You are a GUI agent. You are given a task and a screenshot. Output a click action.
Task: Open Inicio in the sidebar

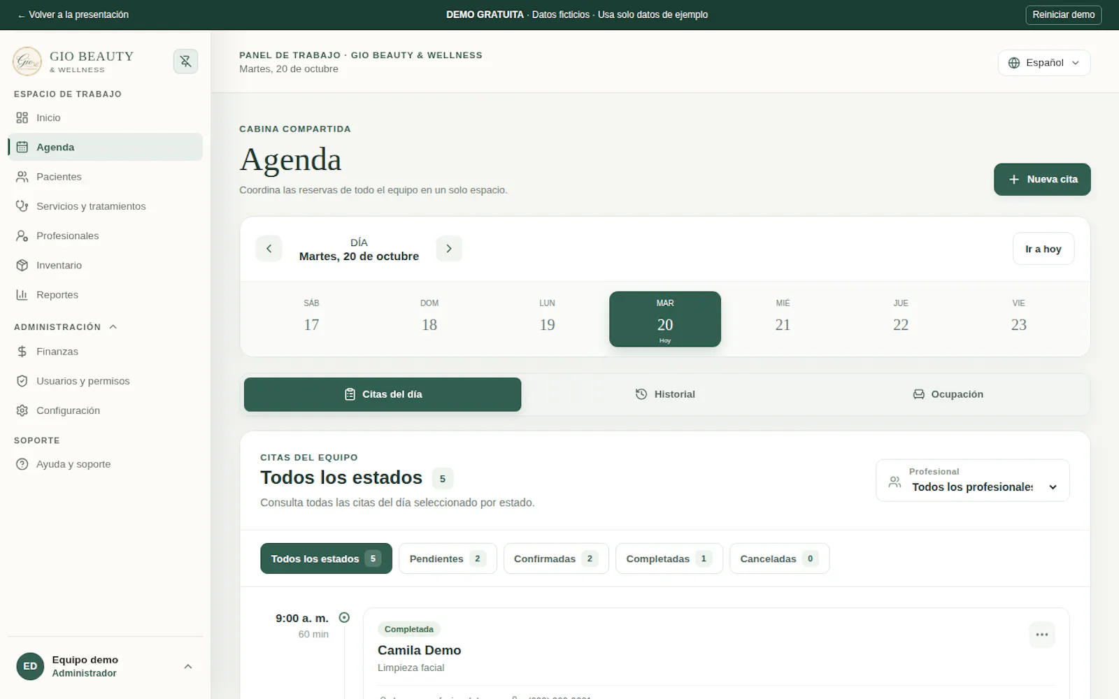(x=105, y=117)
